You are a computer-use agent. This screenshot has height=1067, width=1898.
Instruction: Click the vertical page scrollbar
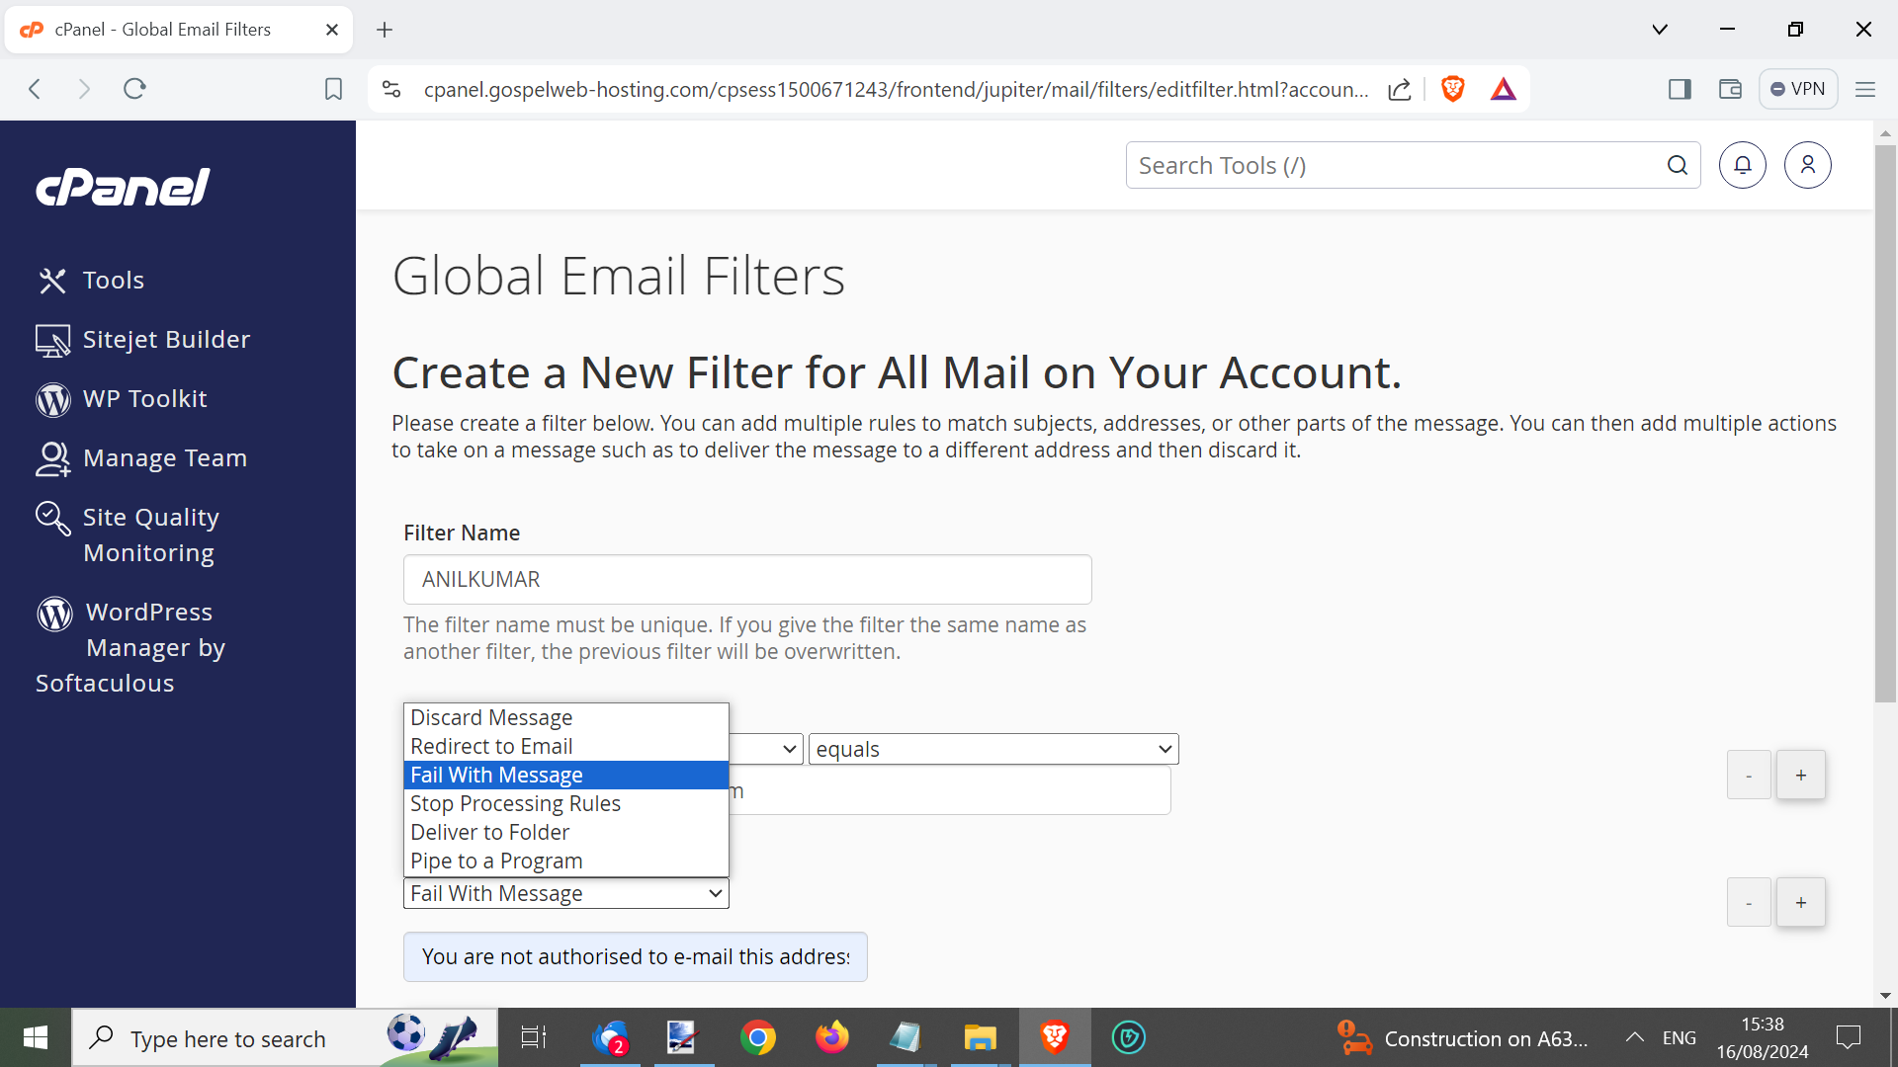(1885, 425)
